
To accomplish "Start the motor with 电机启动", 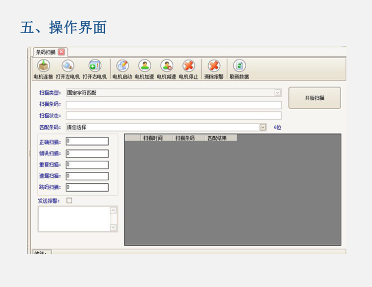I will tap(122, 66).
